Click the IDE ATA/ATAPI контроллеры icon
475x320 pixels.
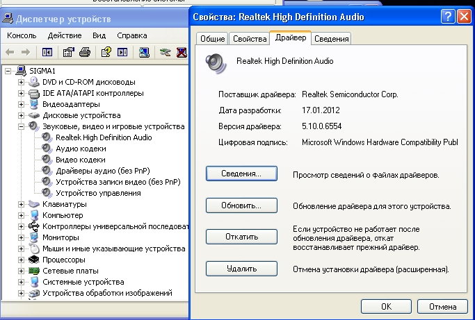coord(34,93)
